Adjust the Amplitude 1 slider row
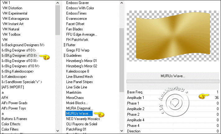221x134 pixels. (173, 98)
